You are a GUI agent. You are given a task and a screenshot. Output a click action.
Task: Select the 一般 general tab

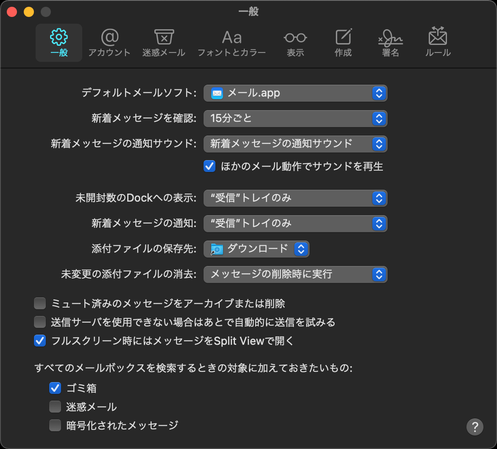pyautogui.click(x=59, y=43)
